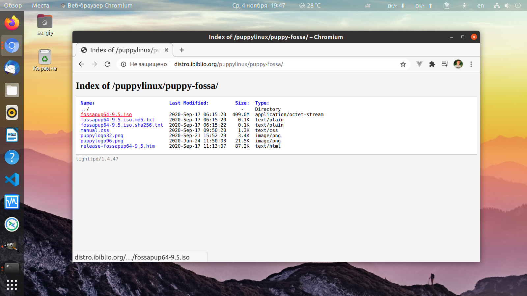
Task: Click the user profile avatar
Action: click(x=458, y=64)
